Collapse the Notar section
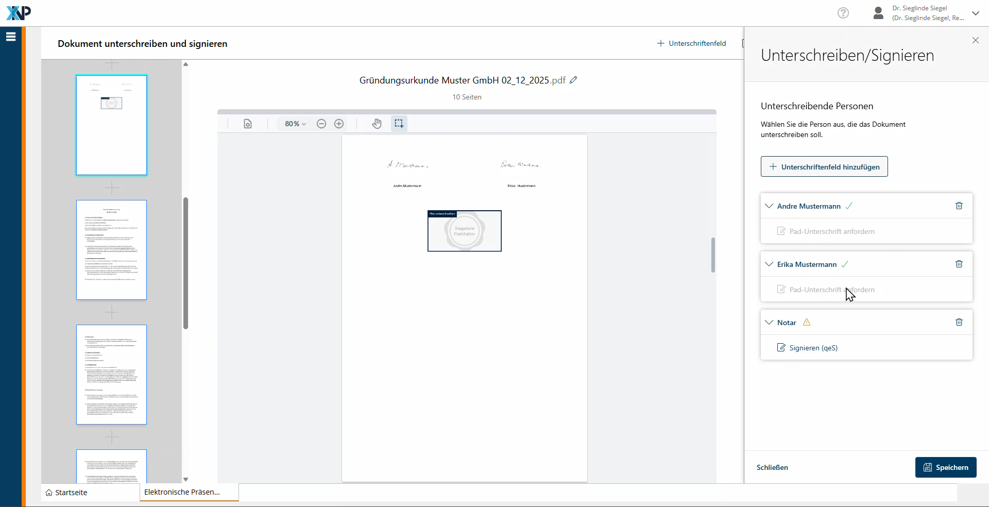This screenshot has height=507, width=989. pos(769,323)
